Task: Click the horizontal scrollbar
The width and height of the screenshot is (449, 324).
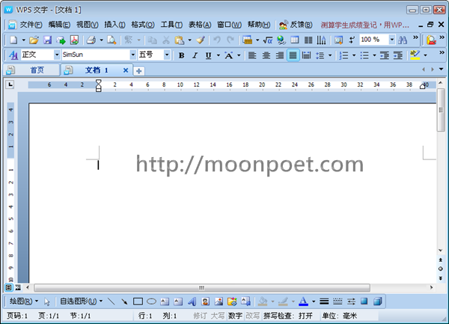Action: click(x=202, y=287)
